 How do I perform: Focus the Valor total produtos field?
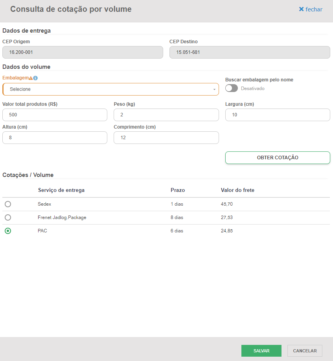pos(55,115)
